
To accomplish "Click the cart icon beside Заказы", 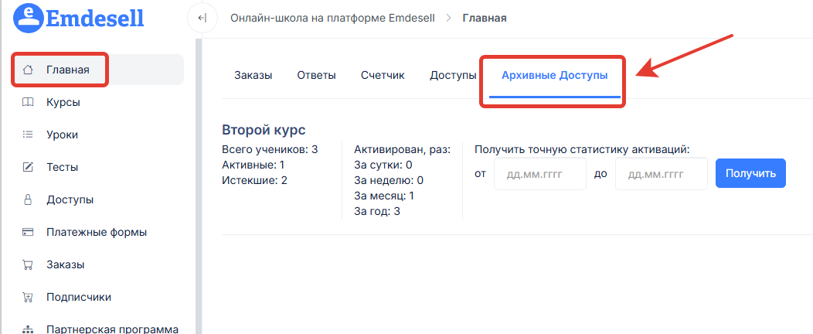I will (28, 264).
